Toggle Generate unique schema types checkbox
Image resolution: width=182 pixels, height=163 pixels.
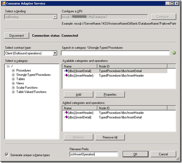(x=7, y=155)
